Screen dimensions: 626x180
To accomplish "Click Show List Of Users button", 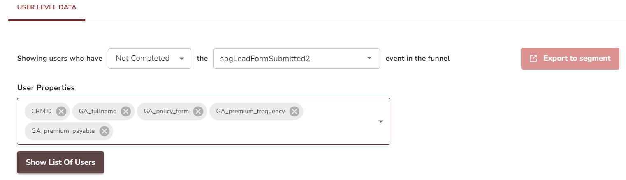I will 60,162.
